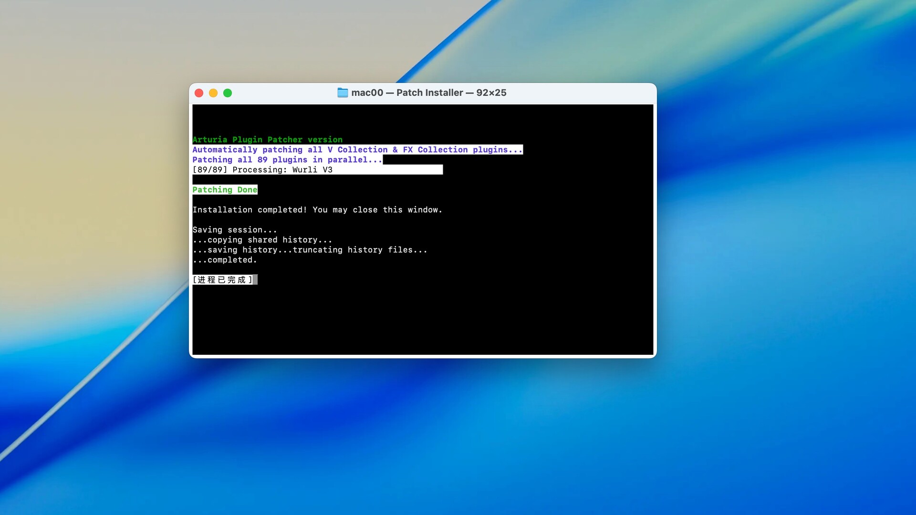This screenshot has height=515, width=916.
Task: Zoom the terminal with green button
Action: coord(228,93)
